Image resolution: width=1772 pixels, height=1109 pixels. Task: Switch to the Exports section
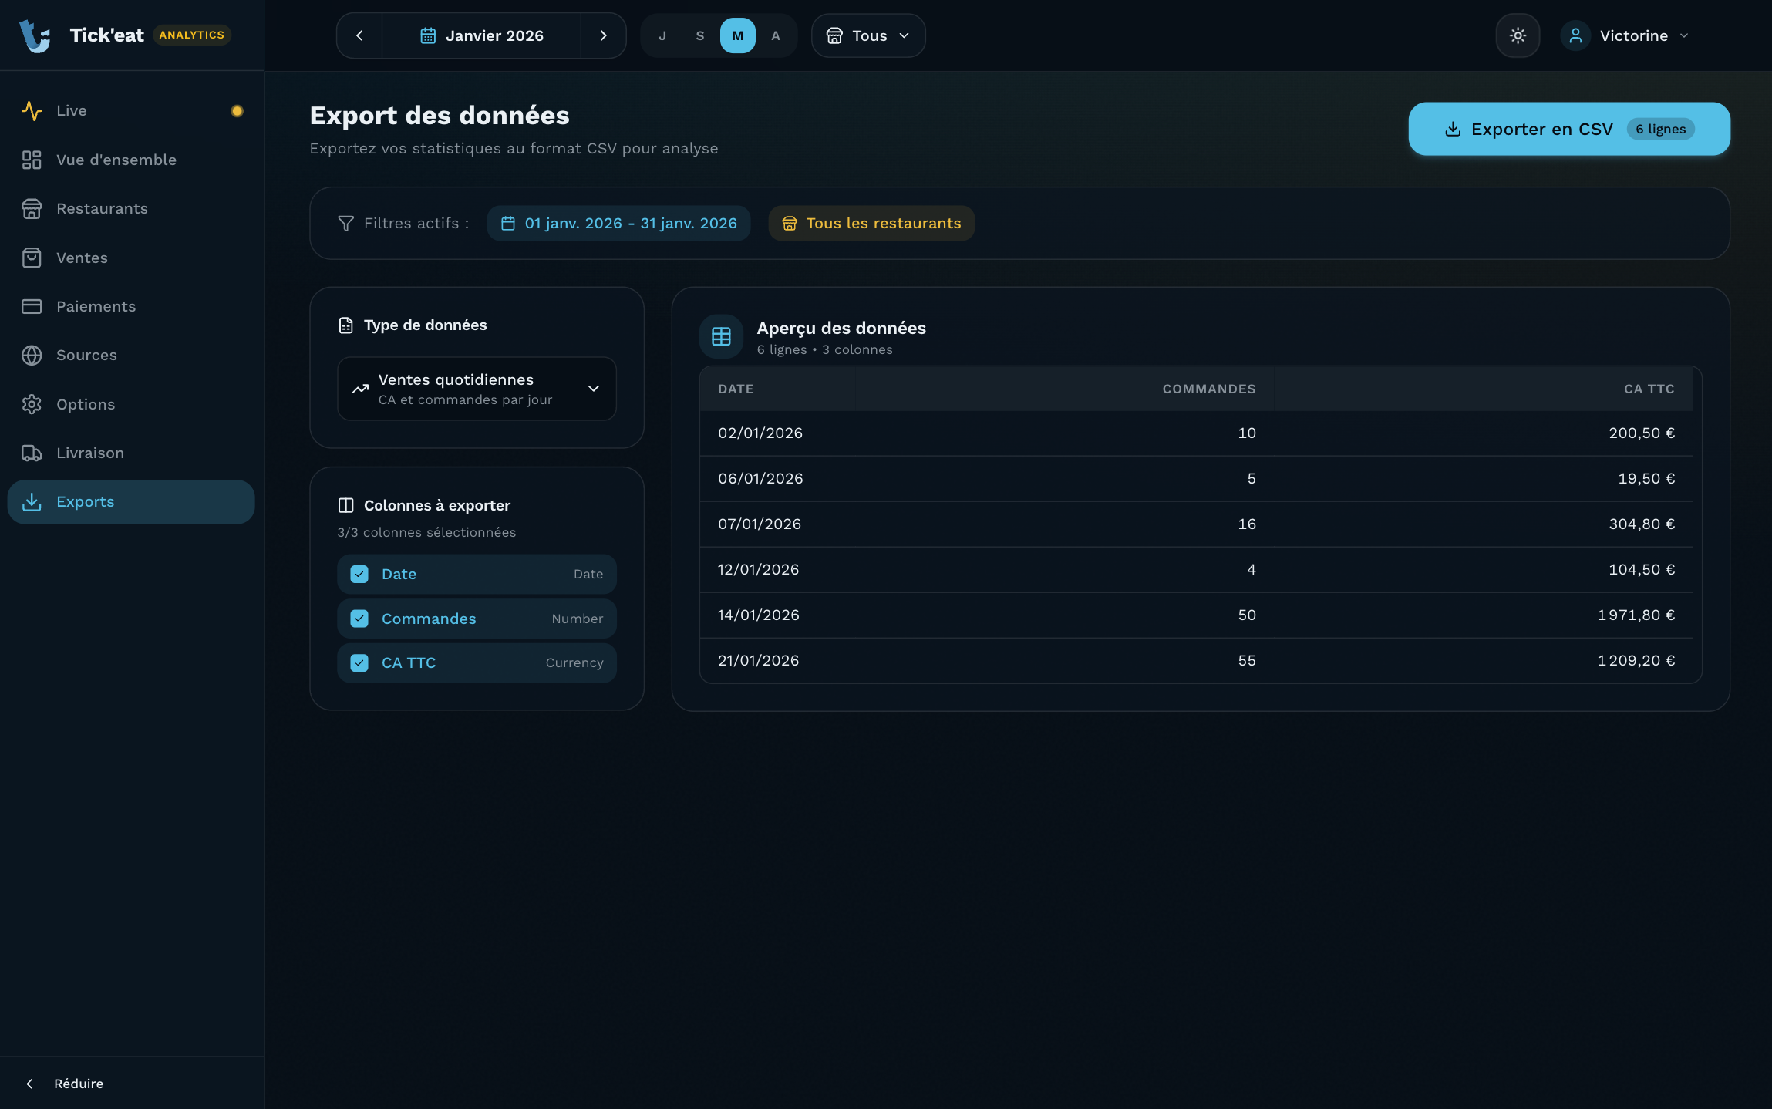tap(85, 501)
